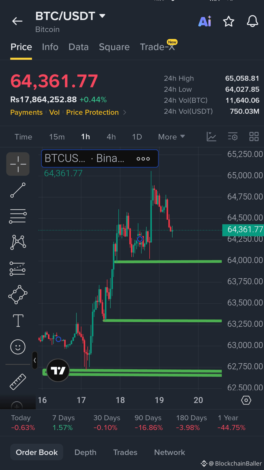Viewport: 264px width, 470px height.
Task: Open the Depth tab
Action: 85,452
